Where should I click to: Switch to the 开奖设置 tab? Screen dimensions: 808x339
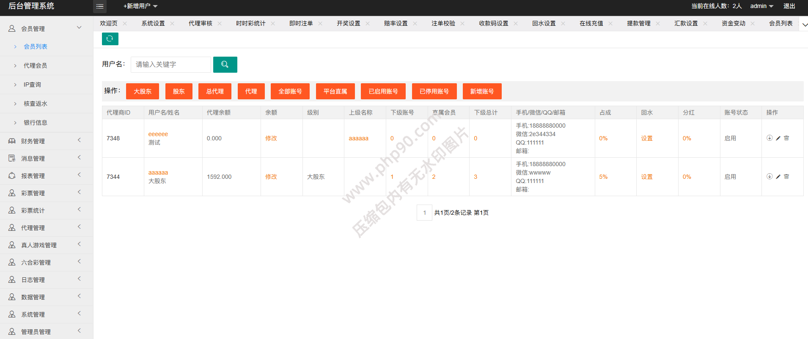[x=348, y=24]
